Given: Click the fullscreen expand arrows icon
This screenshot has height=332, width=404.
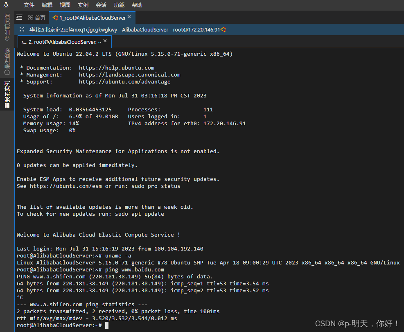Looking at the screenshot, I should click(x=22, y=29).
